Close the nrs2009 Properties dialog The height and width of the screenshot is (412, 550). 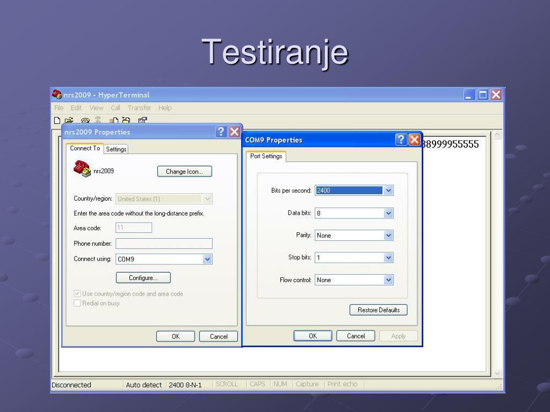(234, 132)
